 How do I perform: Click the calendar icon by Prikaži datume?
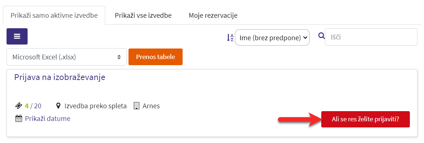click(19, 118)
